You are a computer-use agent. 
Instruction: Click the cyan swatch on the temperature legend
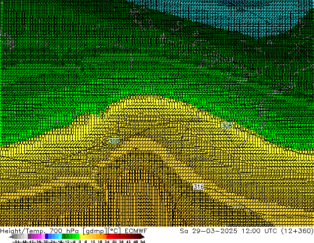click(x=60, y=237)
